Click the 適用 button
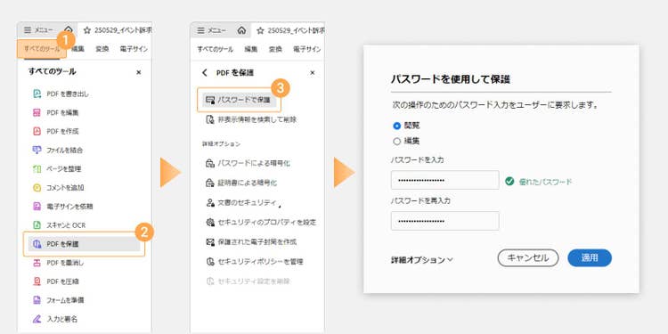 (590, 258)
